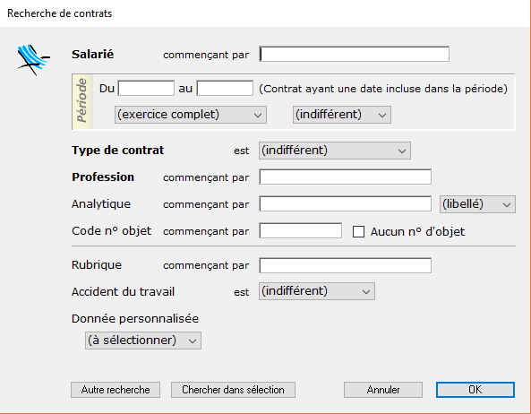Open the Donnée personnalisée à sélectionner dropdown
531x414 pixels.
click(x=143, y=341)
